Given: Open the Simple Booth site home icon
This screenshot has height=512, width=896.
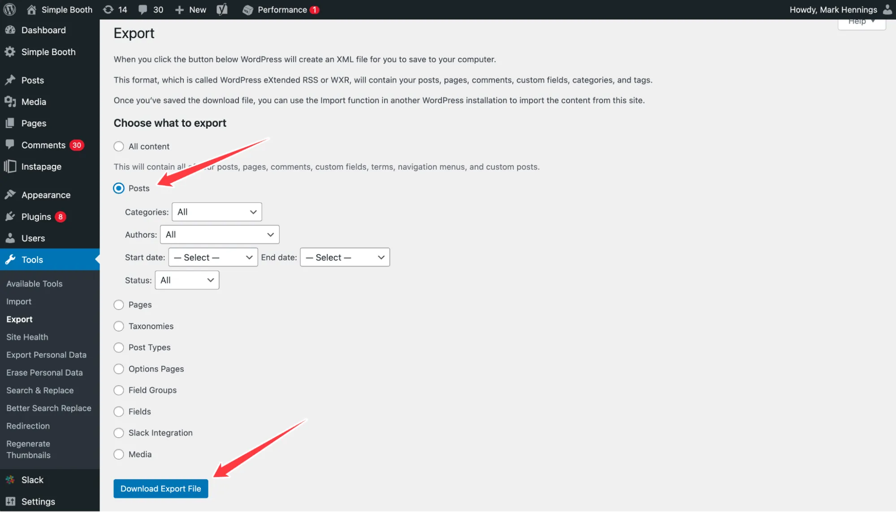Looking at the screenshot, I should coord(31,9).
